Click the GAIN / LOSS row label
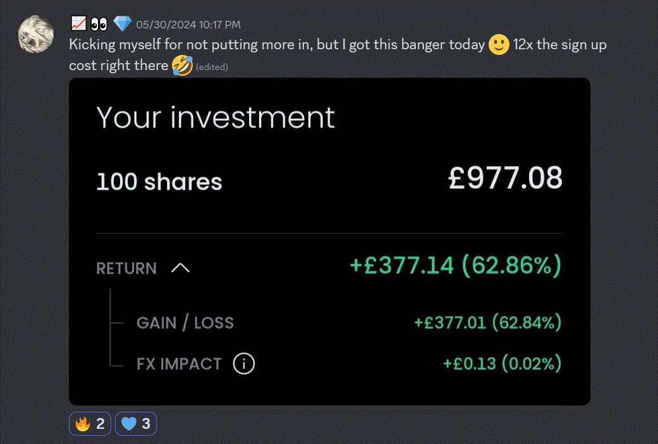658x444 pixels. click(x=185, y=323)
